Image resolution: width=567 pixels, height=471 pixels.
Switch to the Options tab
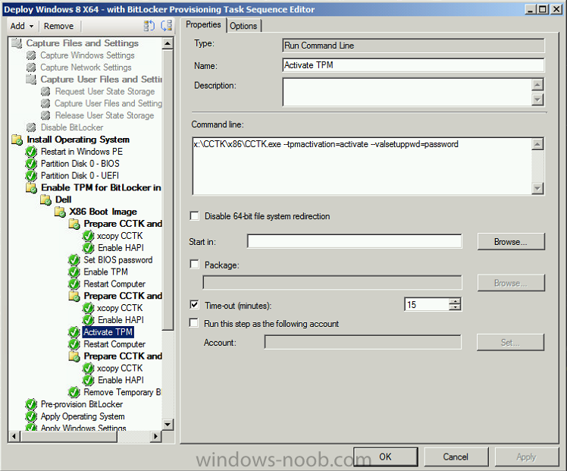click(x=243, y=26)
